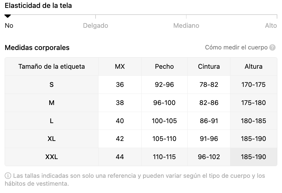Click the question mark help icon
Image resolution: width=282 pixels, height=193 pixels.
272,48
